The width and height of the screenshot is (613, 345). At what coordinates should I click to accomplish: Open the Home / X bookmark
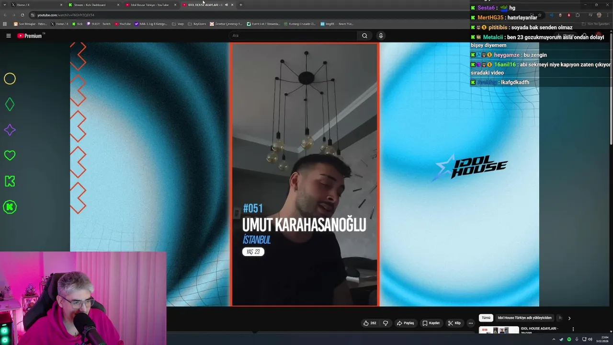click(x=59, y=24)
